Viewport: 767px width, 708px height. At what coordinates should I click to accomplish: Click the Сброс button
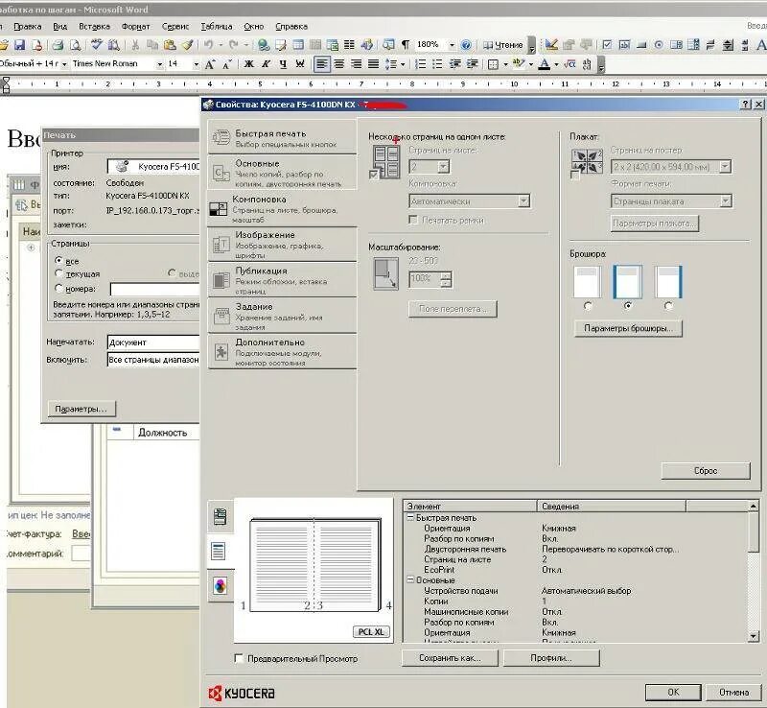pos(706,470)
